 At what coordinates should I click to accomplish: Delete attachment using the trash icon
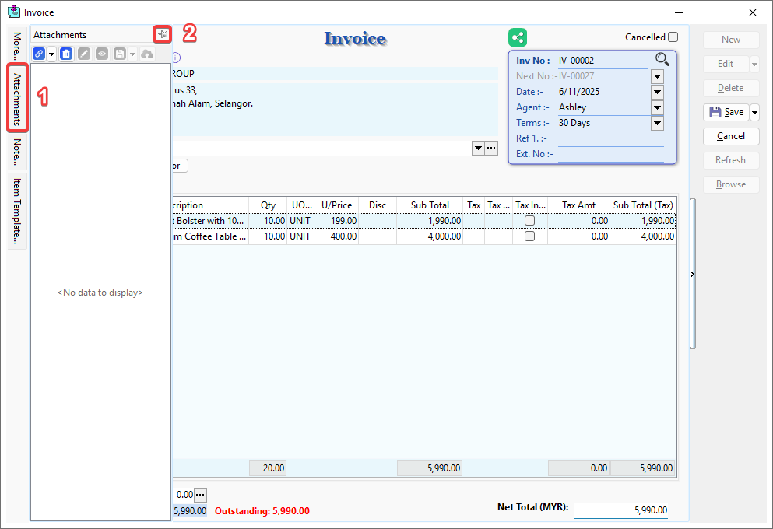[66, 54]
